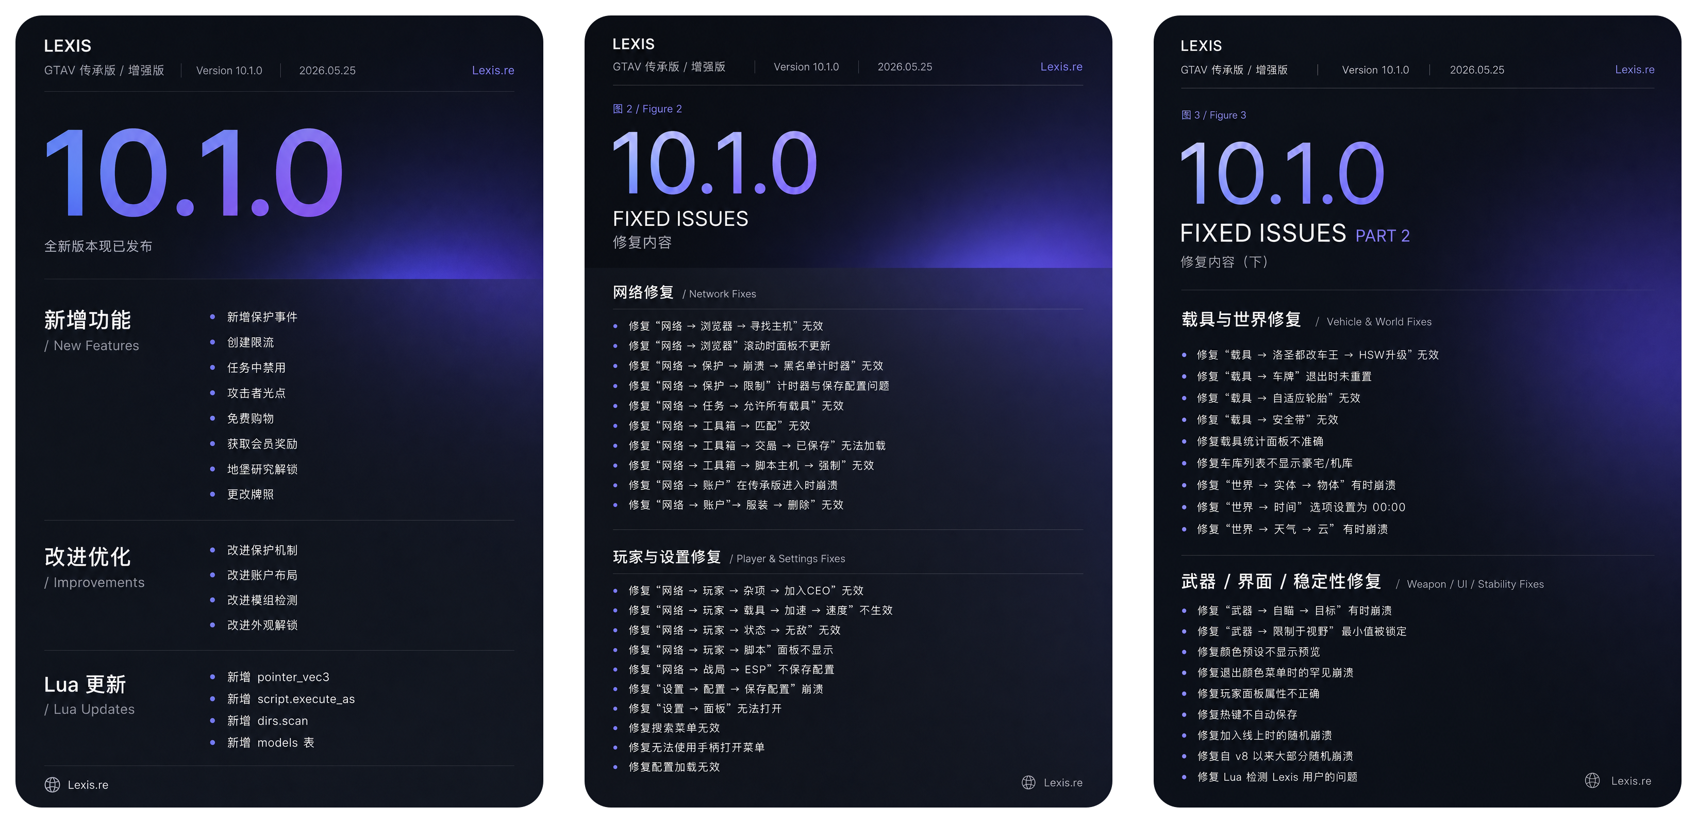Click the globe icon in first card footer
The width and height of the screenshot is (1697, 823).
point(52,785)
